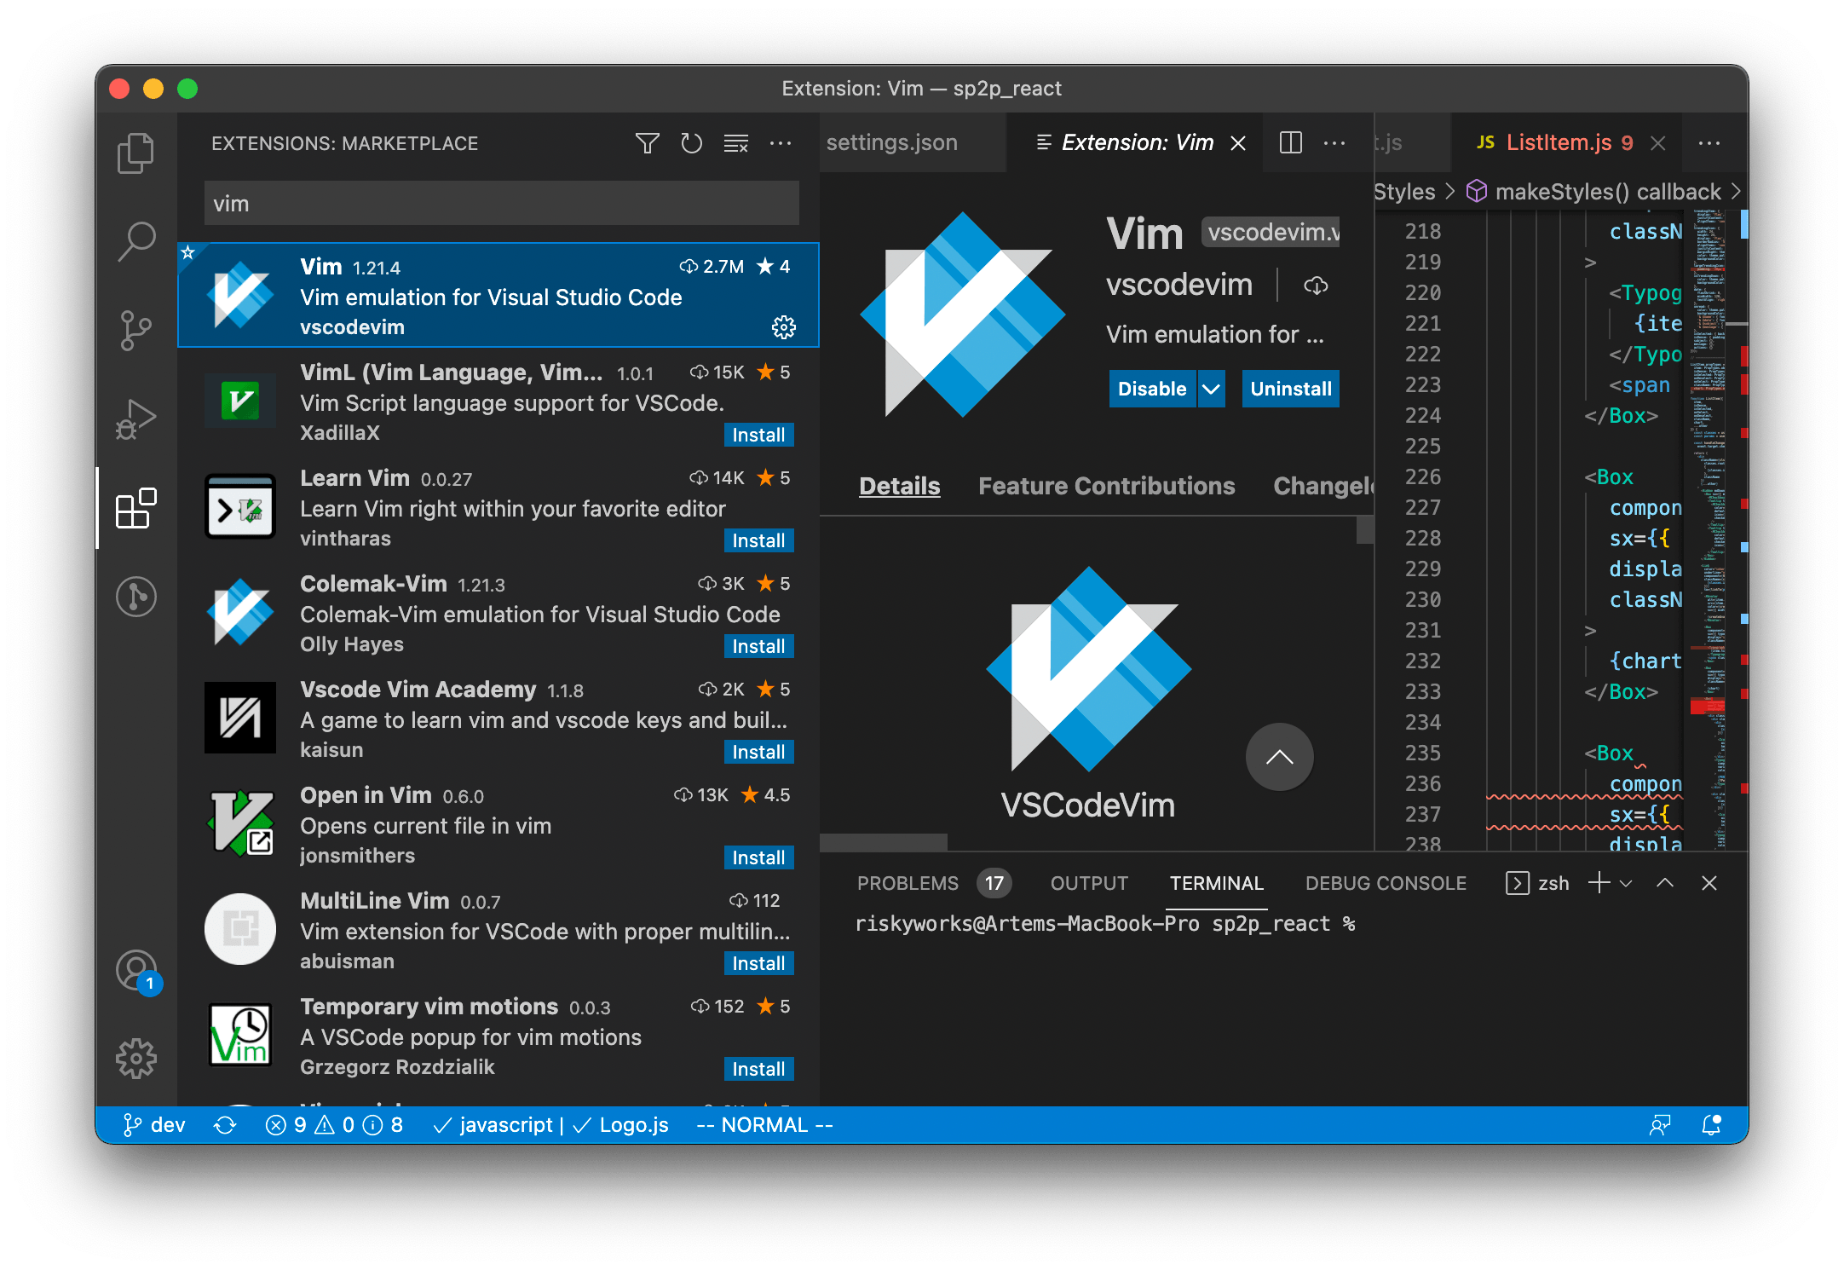Image resolution: width=1844 pixels, height=1270 pixels.
Task: Select the PROBLEMS panel tab
Action: point(908,884)
